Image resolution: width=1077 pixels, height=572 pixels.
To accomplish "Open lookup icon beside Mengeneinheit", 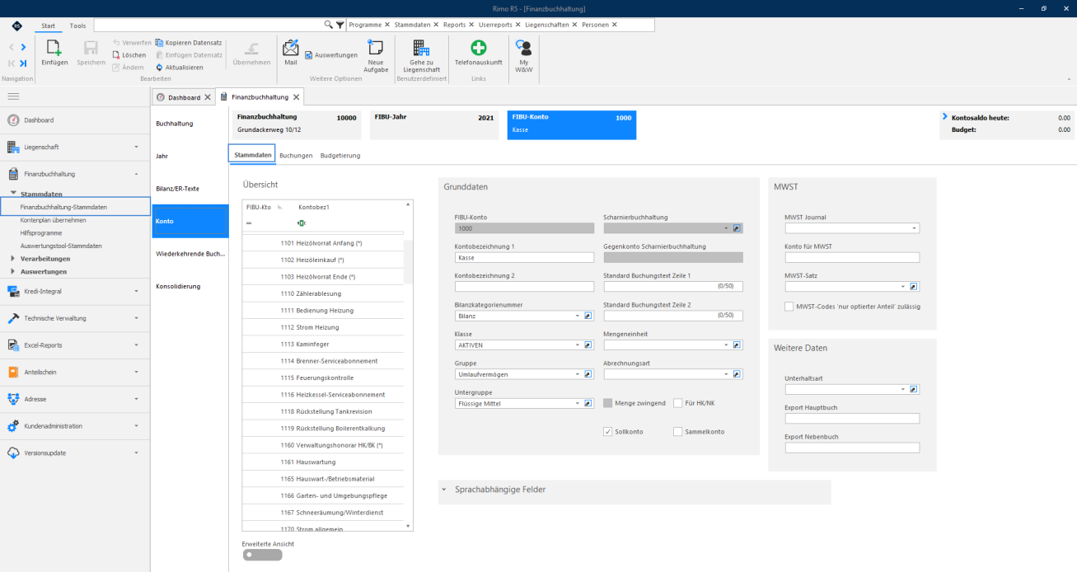I will pyautogui.click(x=738, y=345).
